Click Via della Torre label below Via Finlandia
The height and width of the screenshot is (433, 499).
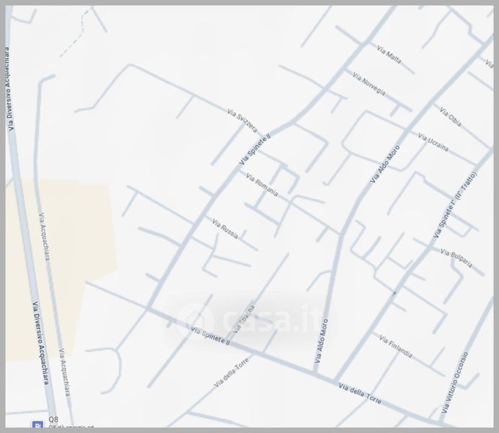360,394
